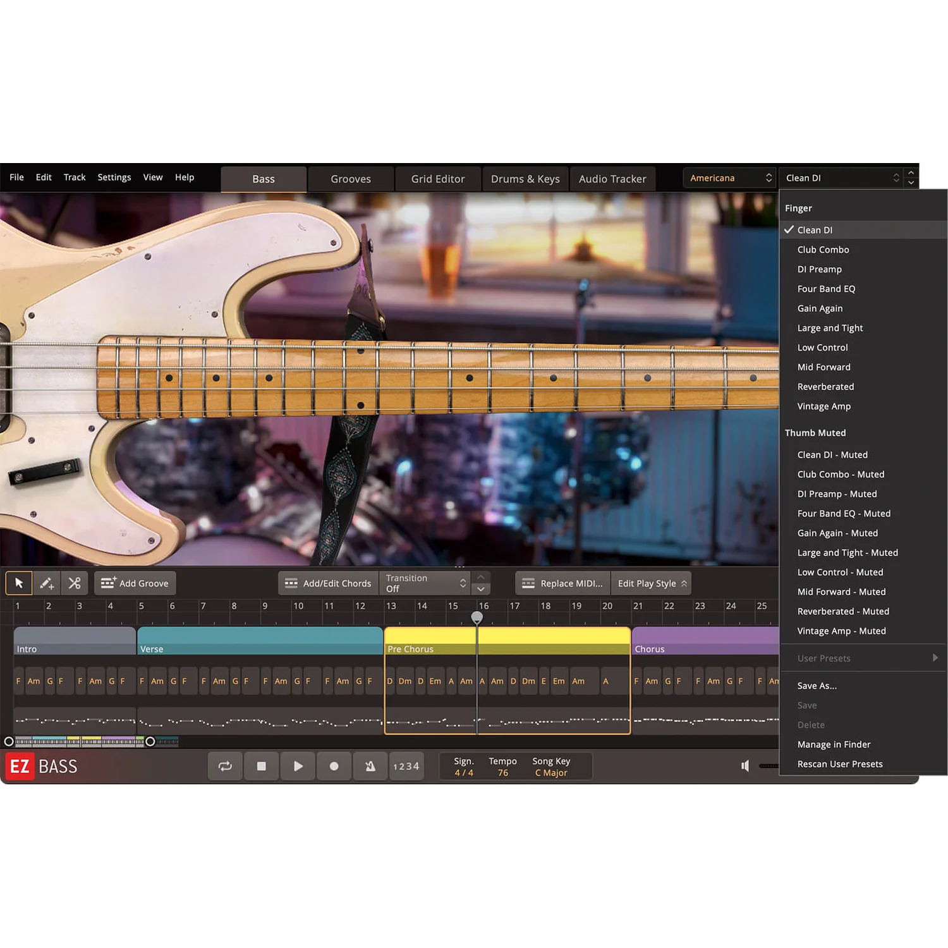948x948 pixels.
Task: Select the Club Combo preset
Action: tap(863, 250)
